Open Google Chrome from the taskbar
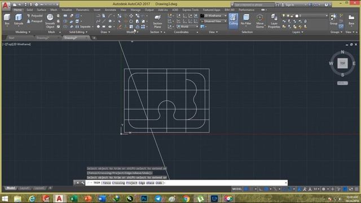Viewport: 361px width, 203px height. 186,198
